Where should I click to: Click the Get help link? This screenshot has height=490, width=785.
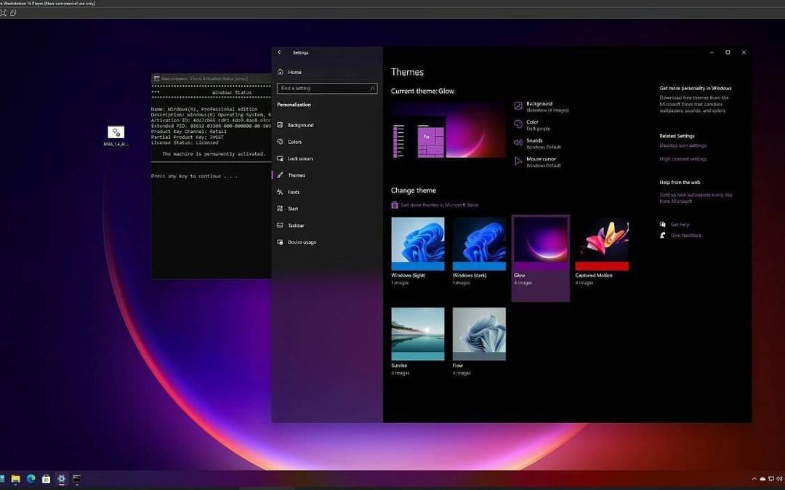[680, 225]
